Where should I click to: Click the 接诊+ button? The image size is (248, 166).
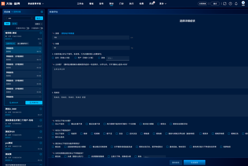coord(39,18)
